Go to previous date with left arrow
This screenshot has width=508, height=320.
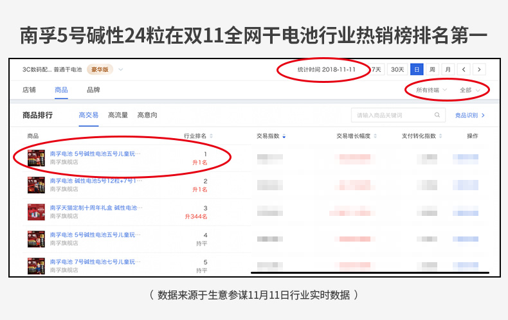[x=464, y=69]
